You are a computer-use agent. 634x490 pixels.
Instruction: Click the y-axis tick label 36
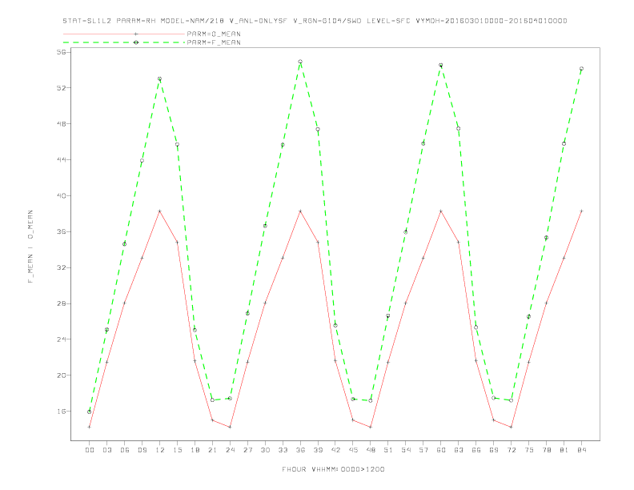[x=62, y=231]
